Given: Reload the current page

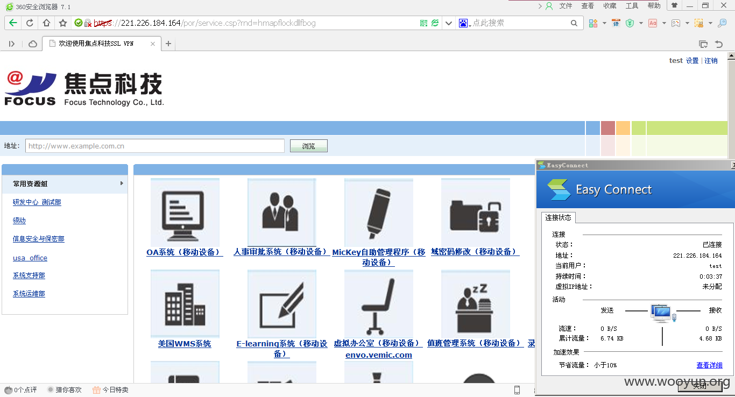Looking at the screenshot, I should pyautogui.click(x=30, y=23).
